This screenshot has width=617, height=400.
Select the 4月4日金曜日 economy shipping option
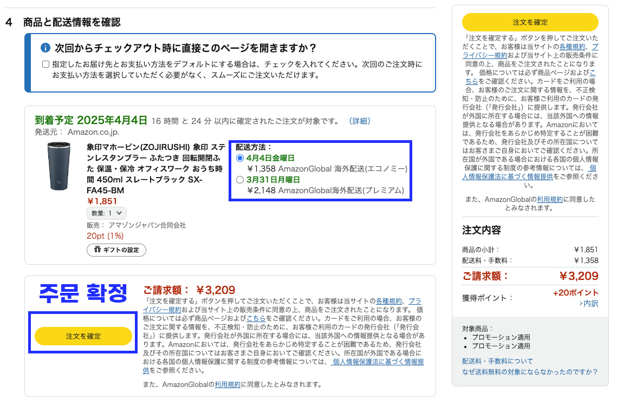[x=239, y=158]
